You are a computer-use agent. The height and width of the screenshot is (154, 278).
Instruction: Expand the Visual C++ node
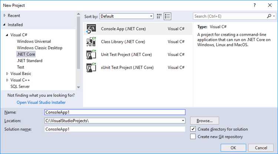7,80
